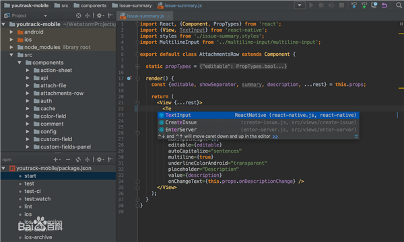The width and height of the screenshot is (404, 242).
Task: Click the collapse all icon in npm panel
Action: click(x=88, y=160)
